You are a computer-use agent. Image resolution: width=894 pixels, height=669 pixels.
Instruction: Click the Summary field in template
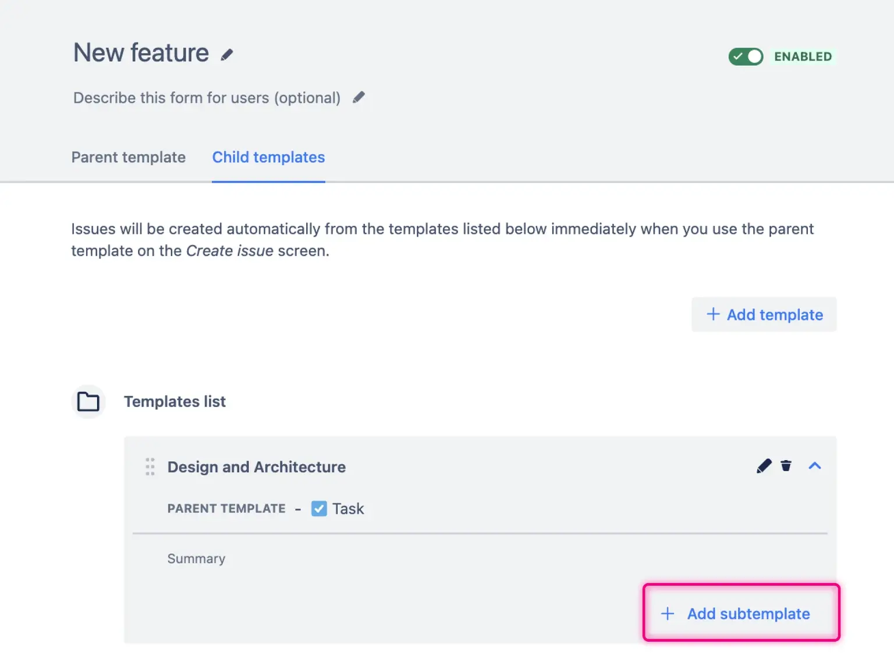(x=196, y=558)
